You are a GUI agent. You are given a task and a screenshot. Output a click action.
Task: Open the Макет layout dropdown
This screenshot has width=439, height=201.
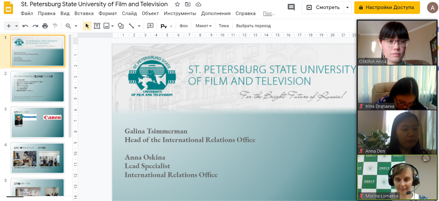coord(204,26)
